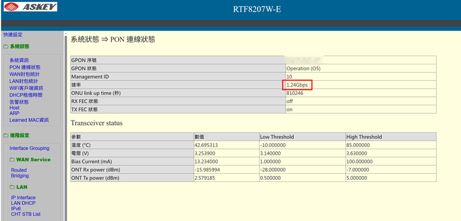Check DHCP租借時間 page
Screen dimensions: 461x221
click(26, 95)
